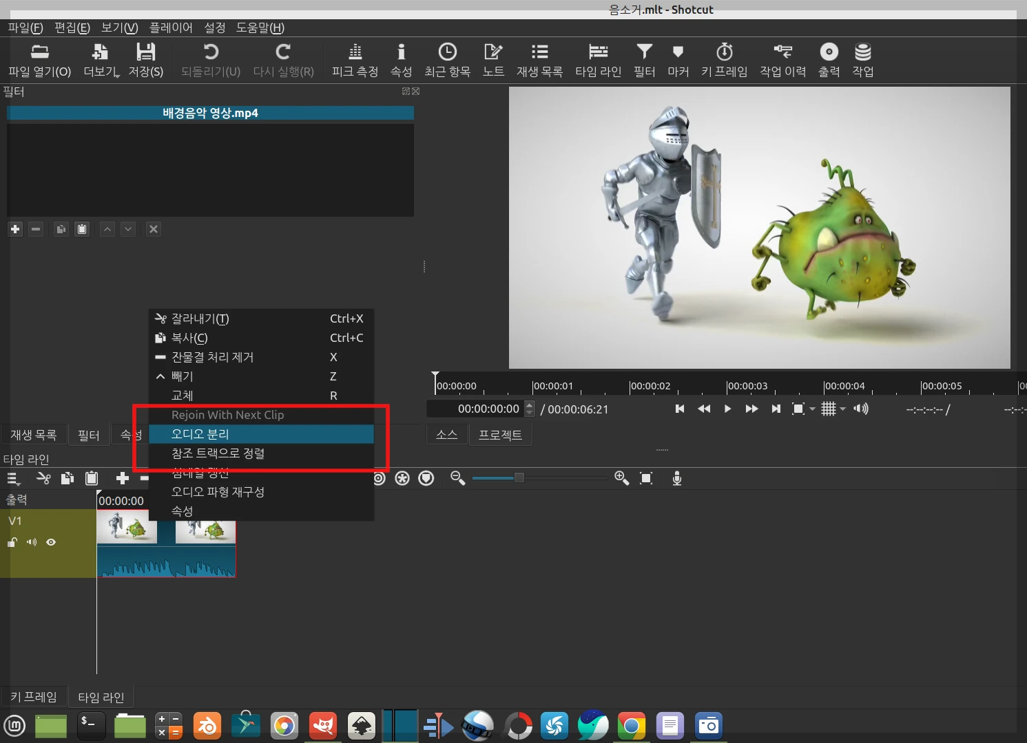Open the 보기 menu
This screenshot has width=1027, height=743.
pyautogui.click(x=120, y=28)
